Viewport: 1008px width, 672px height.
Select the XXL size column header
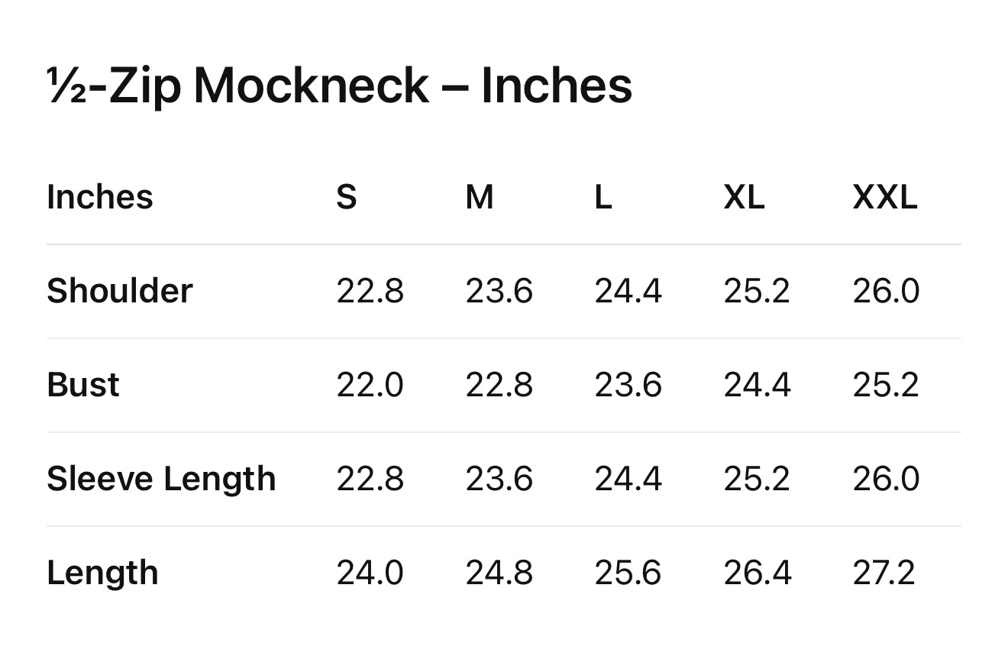point(885,198)
